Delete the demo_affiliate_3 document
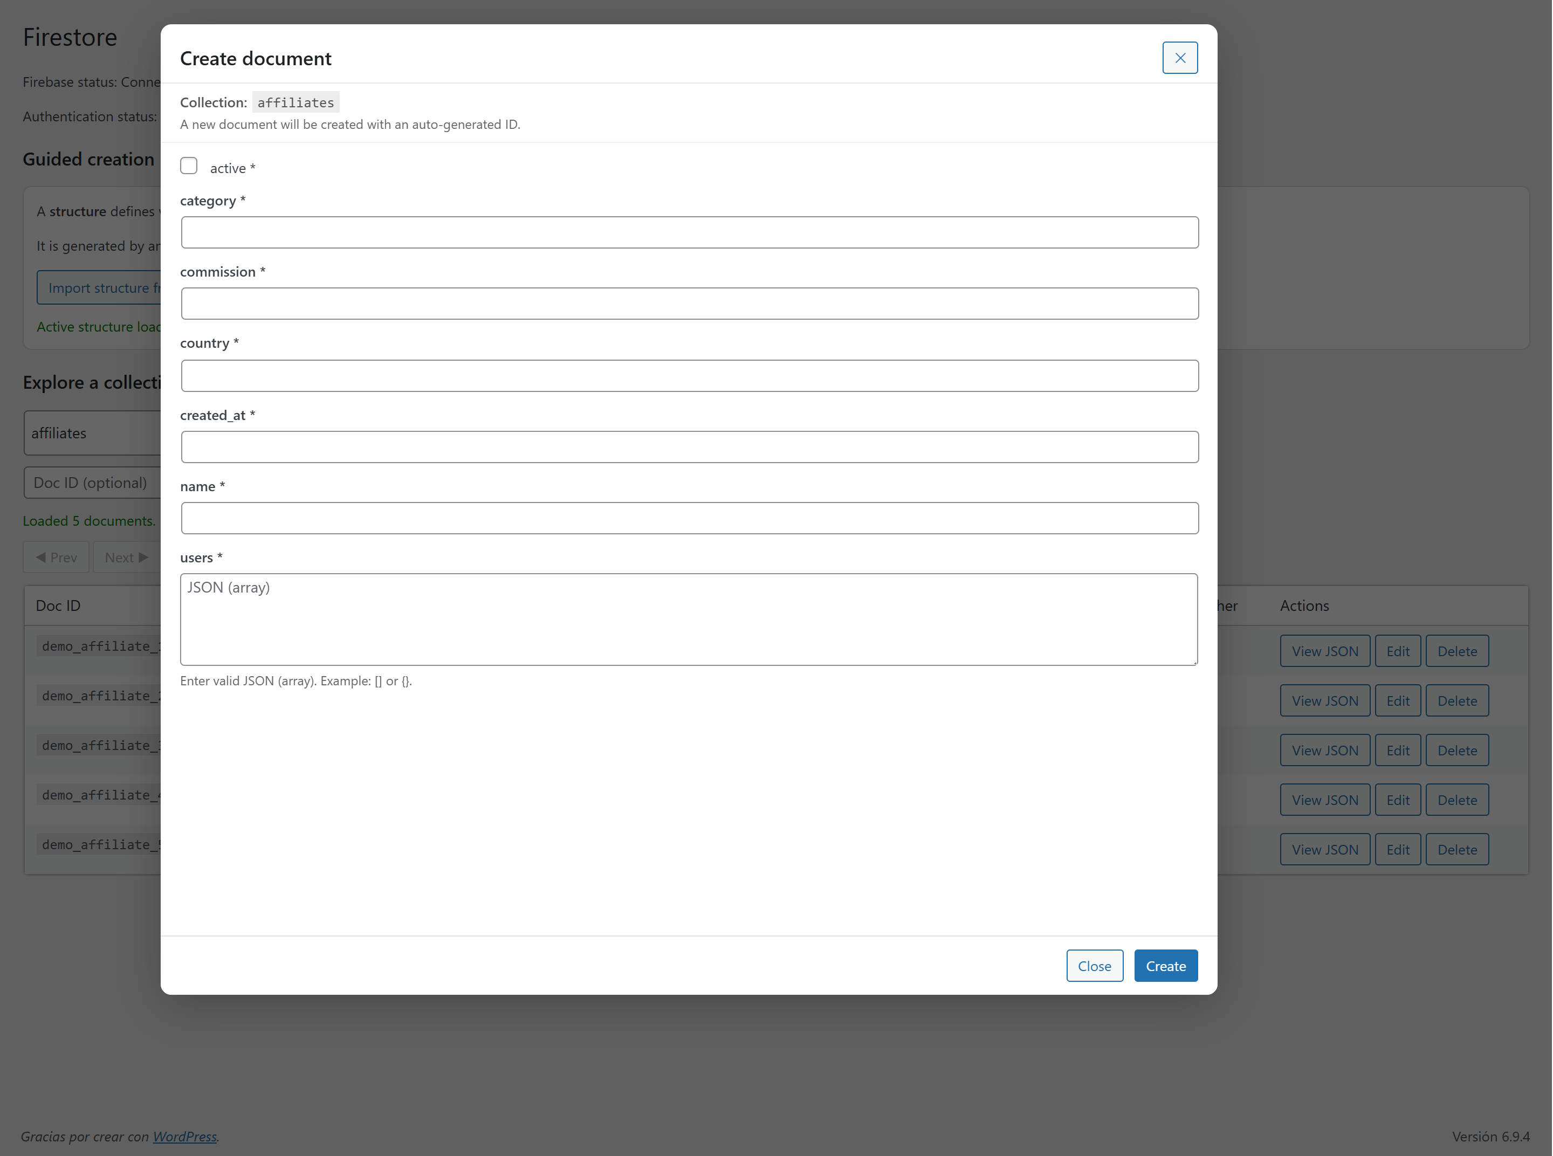This screenshot has width=1553, height=1156. (1456, 749)
